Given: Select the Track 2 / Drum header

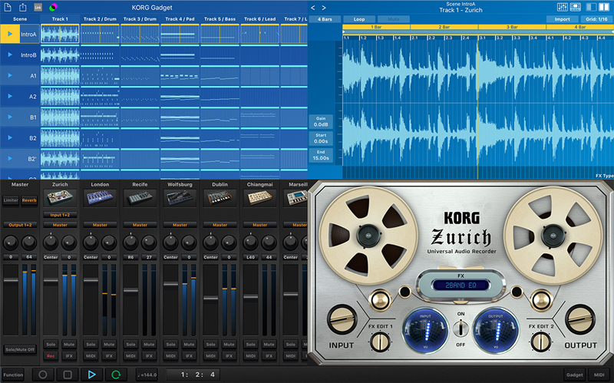Looking at the screenshot, I should click(100, 18).
